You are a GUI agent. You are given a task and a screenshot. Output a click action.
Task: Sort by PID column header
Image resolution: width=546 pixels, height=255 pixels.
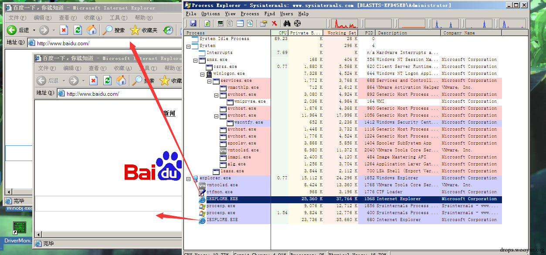pyautogui.click(x=367, y=33)
